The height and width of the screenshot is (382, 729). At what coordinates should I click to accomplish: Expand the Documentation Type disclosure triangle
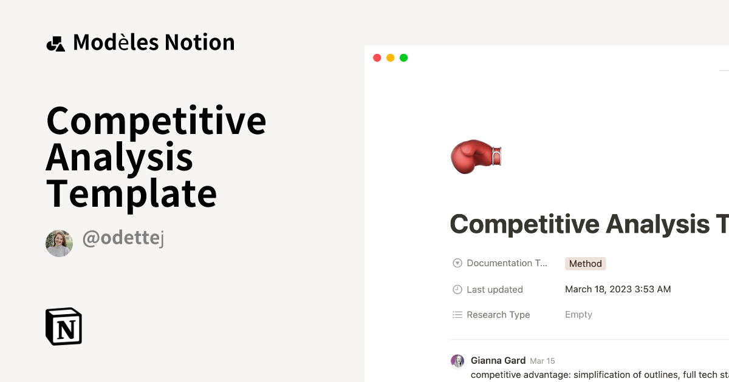[x=457, y=263]
